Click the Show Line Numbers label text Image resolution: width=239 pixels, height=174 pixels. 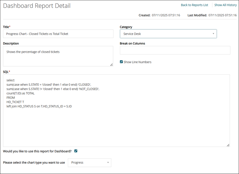tap(137, 62)
